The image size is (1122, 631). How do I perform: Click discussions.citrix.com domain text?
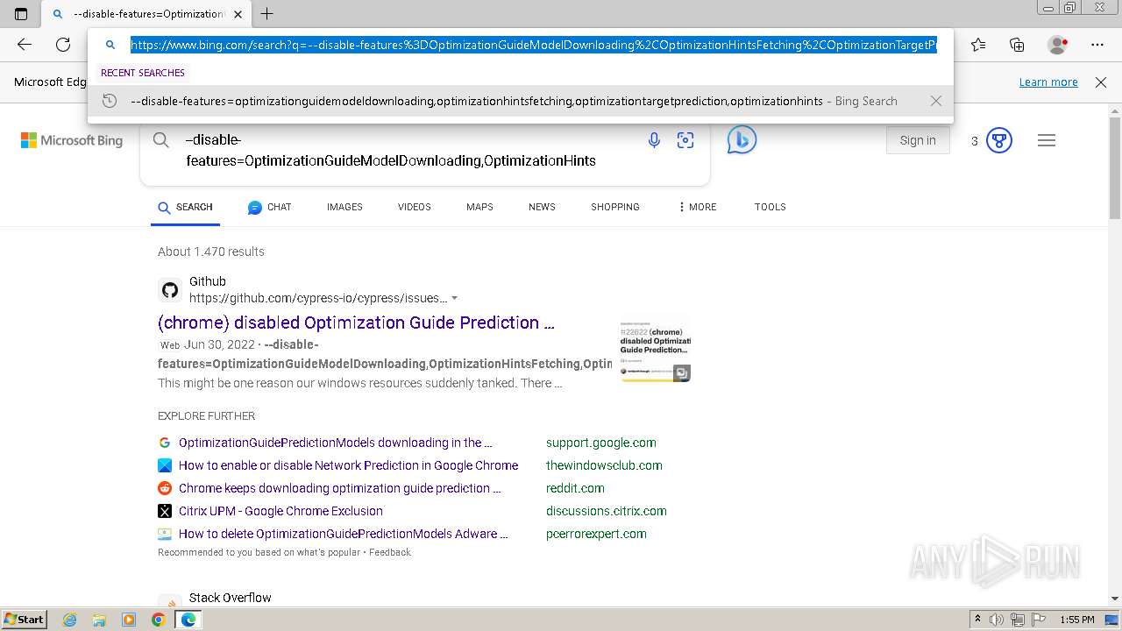[x=606, y=511]
